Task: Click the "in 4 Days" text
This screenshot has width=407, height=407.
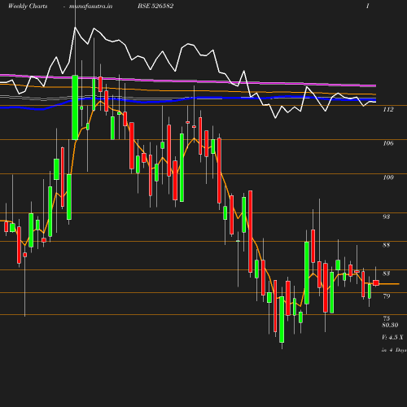Action: (x=394, y=350)
